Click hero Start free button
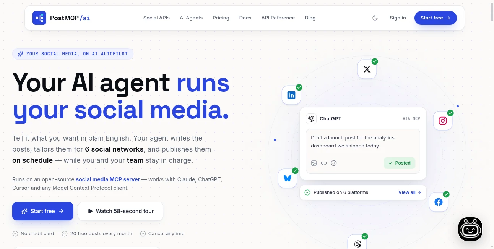Screen dimensions: 494x249 43,211
